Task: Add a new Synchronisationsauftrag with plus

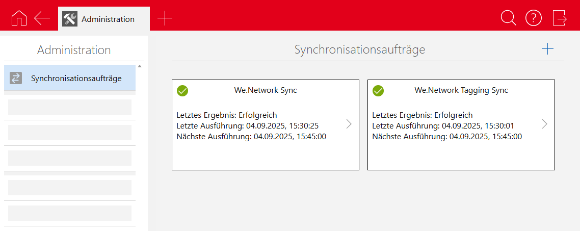Action: tap(547, 49)
